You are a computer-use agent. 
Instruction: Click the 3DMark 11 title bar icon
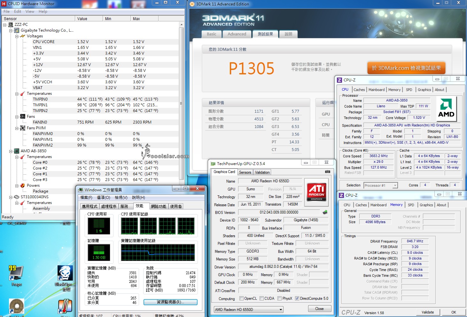192,4
